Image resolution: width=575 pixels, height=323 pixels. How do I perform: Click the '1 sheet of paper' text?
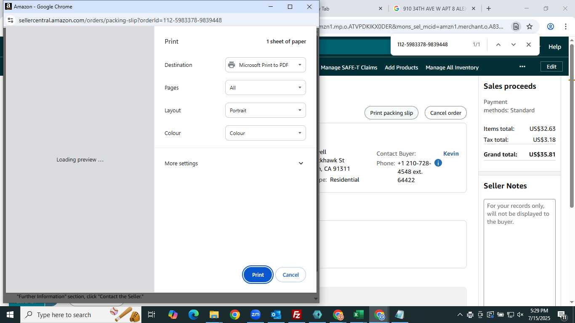click(286, 41)
